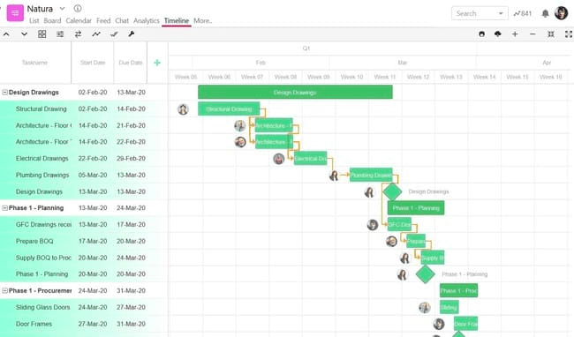The height and width of the screenshot is (337, 574).
Task: Open the user profile avatar
Action: coord(561,13)
